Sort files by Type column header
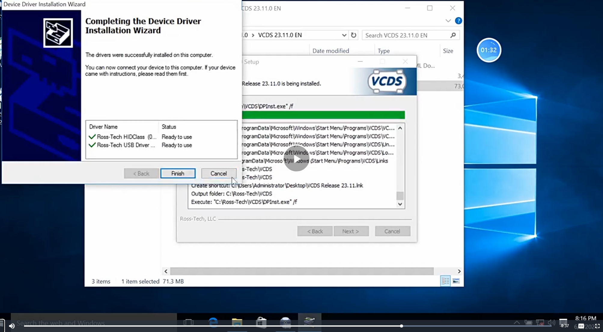The image size is (603, 332). point(384,51)
